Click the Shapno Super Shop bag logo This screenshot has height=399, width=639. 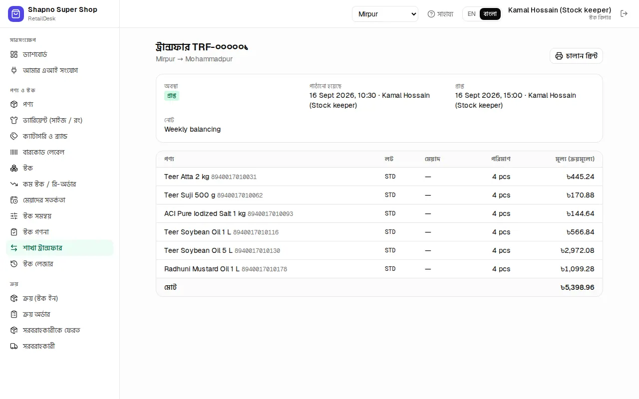pyautogui.click(x=16, y=14)
